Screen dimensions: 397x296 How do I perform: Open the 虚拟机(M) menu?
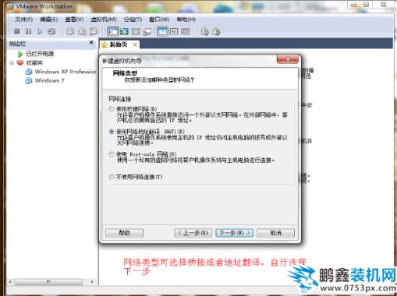(x=104, y=19)
